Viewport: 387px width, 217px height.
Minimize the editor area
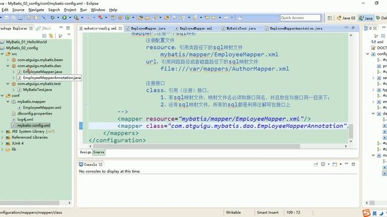pos(346,28)
